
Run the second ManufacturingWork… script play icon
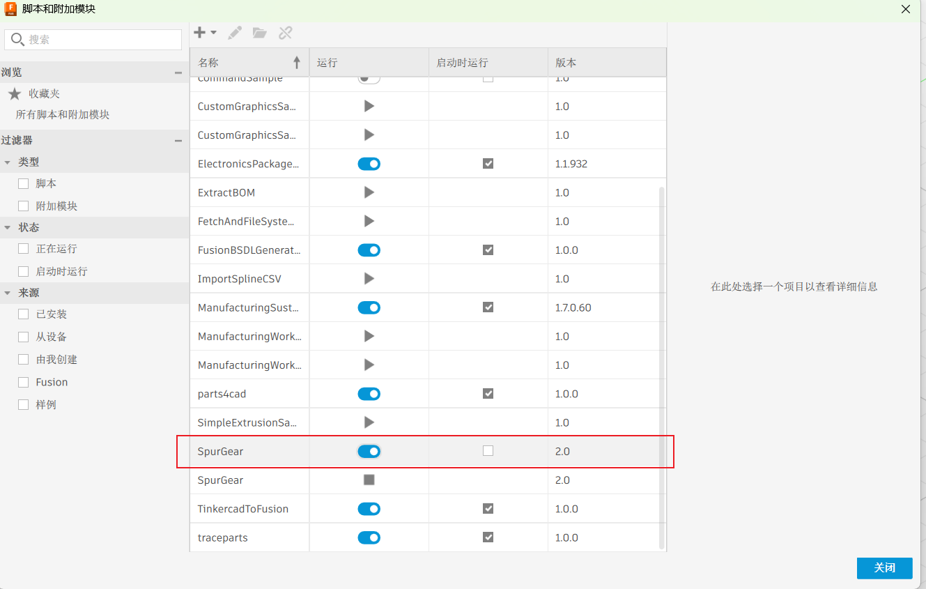(x=369, y=365)
